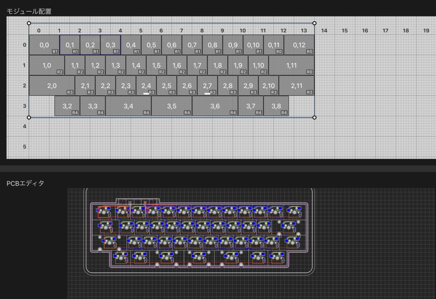Select key module 1,9
This screenshot has width=436, height=299.
[x=238, y=65]
